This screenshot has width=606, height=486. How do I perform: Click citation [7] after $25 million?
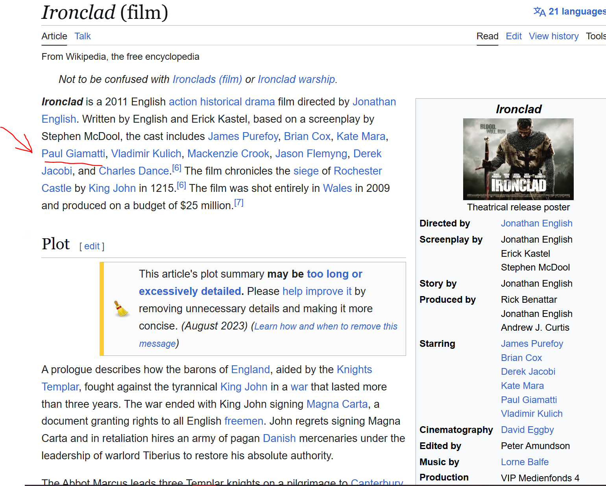pyautogui.click(x=239, y=203)
